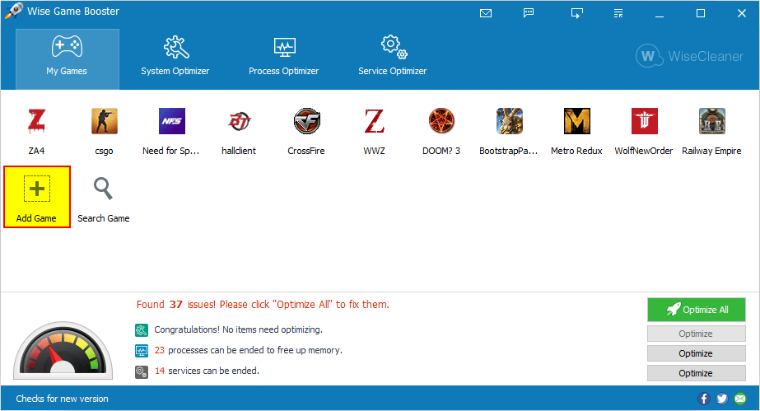
Task: Launch the Railway Empire game
Action: pyautogui.click(x=711, y=122)
